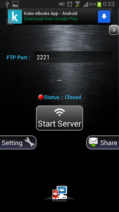
Task: Tap the Wi-Fi icon on Start Server
Action: coord(59,112)
